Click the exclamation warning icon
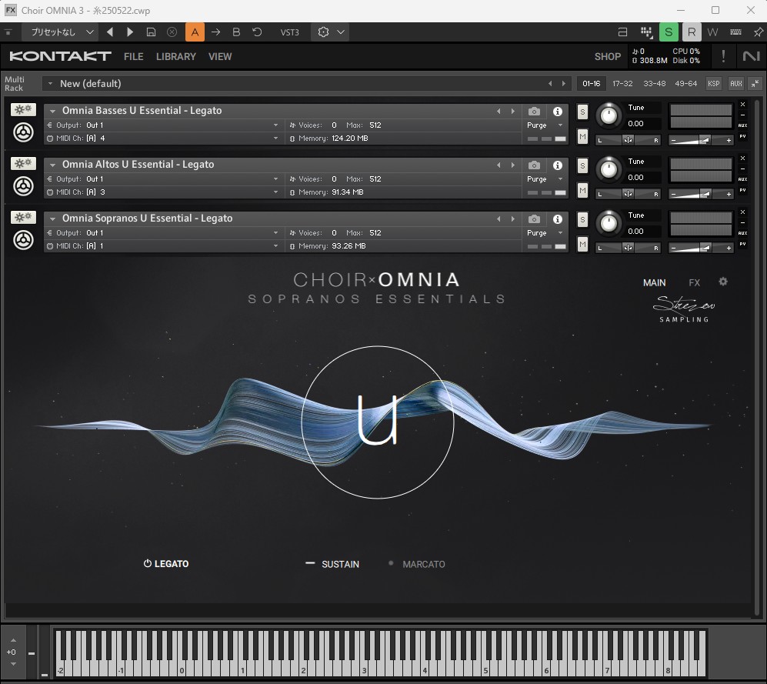The width and height of the screenshot is (767, 684). 723,56
